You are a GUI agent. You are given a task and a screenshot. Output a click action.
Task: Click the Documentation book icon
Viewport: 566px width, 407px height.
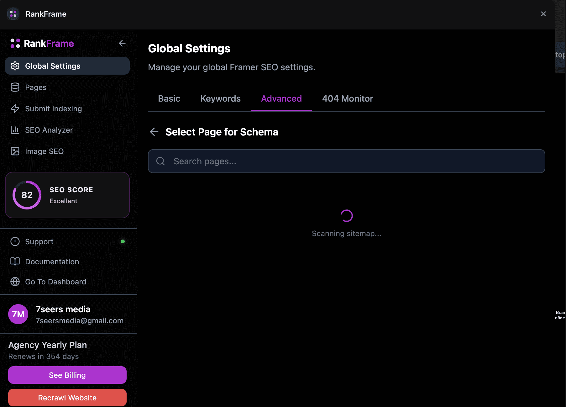coord(15,262)
